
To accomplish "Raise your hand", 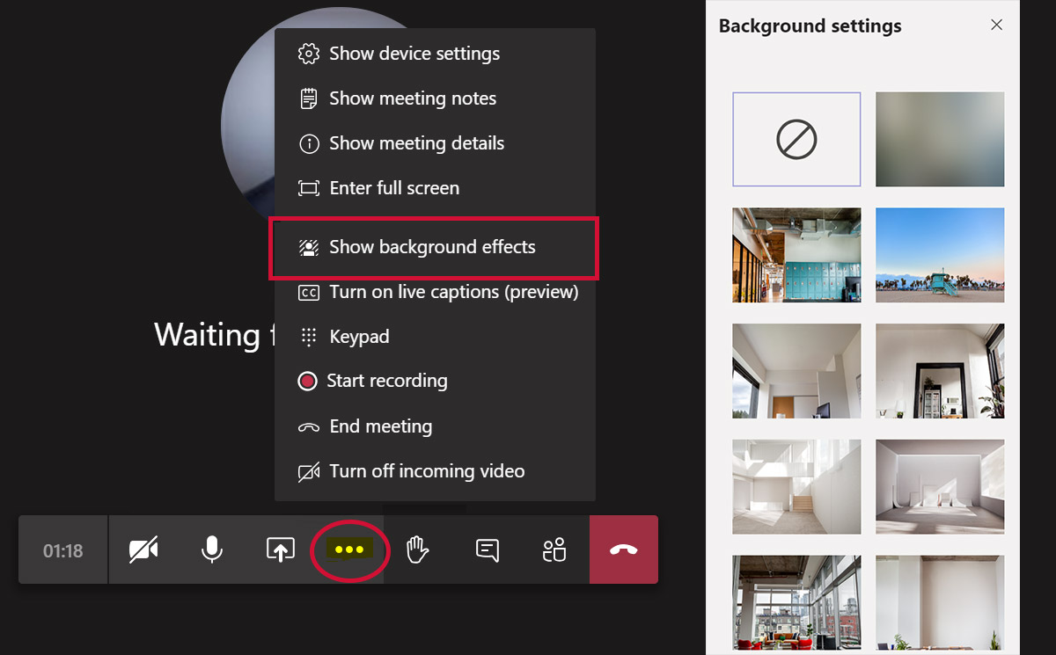I will click(x=417, y=549).
